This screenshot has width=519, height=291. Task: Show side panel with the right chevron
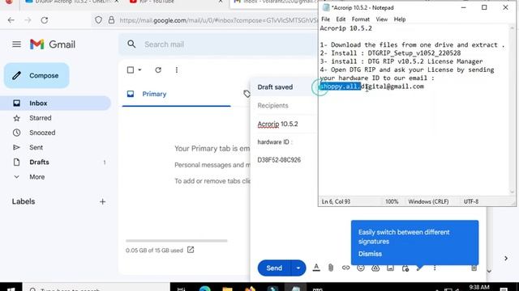506,259
